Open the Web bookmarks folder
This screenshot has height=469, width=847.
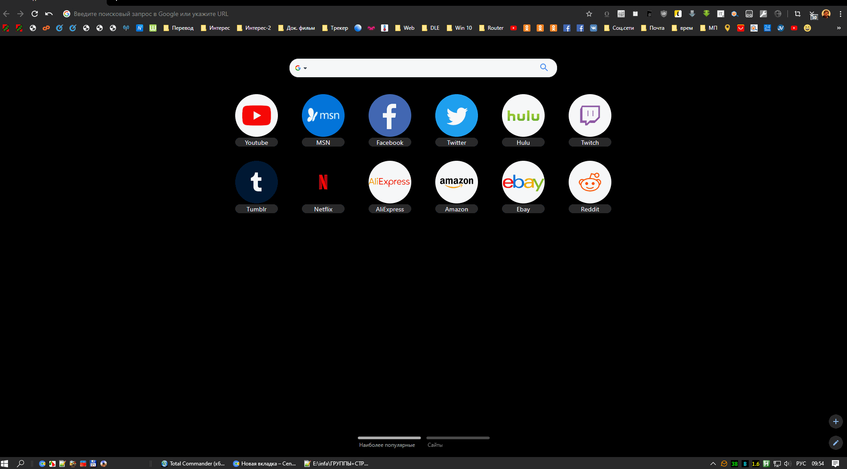click(405, 28)
